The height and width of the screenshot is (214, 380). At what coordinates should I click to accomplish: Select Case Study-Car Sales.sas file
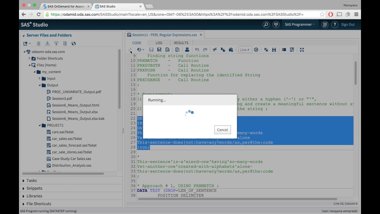tap(71, 159)
